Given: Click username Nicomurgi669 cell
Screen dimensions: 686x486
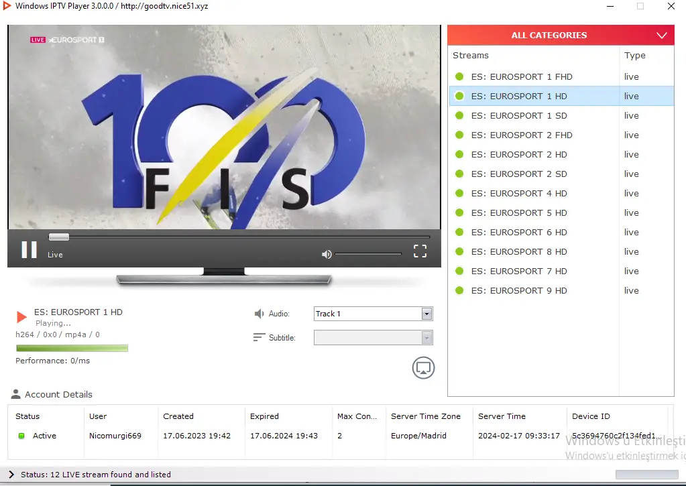Looking at the screenshot, I should [x=115, y=436].
